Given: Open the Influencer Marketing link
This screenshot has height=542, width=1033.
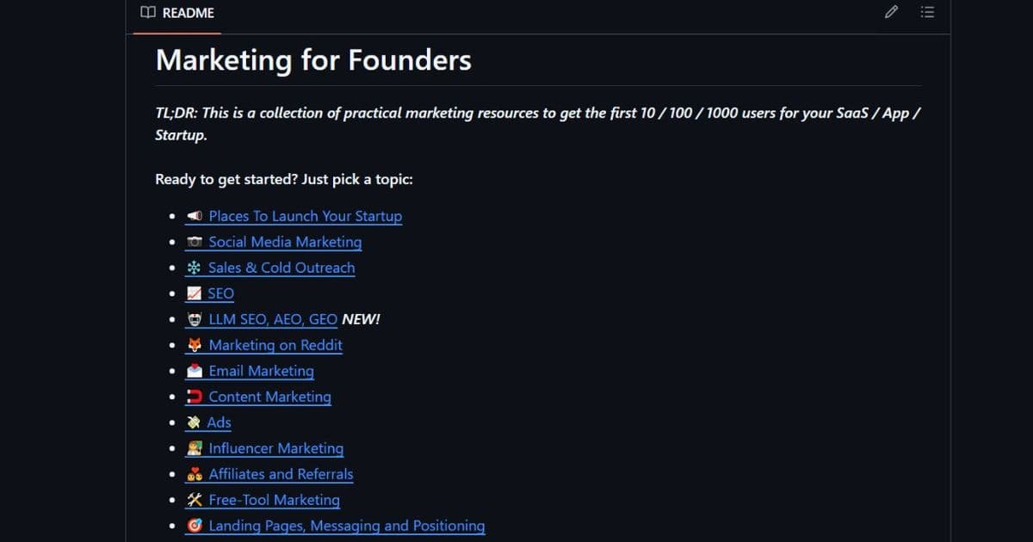Looking at the screenshot, I should [x=275, y=448].
